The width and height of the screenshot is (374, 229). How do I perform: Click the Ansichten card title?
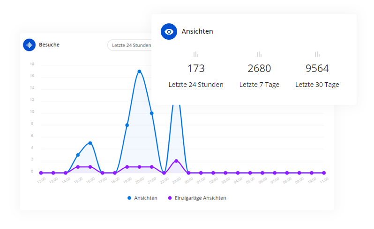[197, 31]
